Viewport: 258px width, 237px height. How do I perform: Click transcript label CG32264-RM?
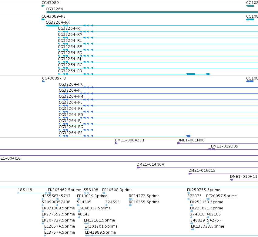tap(70, 34)
